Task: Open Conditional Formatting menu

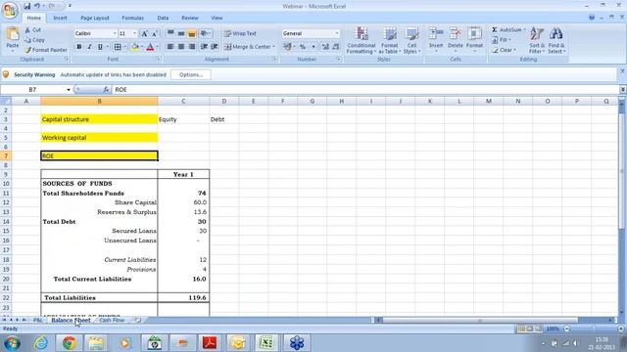Action: point(362,40)
